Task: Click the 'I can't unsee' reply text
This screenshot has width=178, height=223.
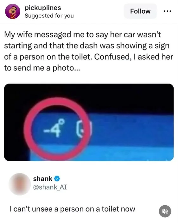Action: coord(73,209)
